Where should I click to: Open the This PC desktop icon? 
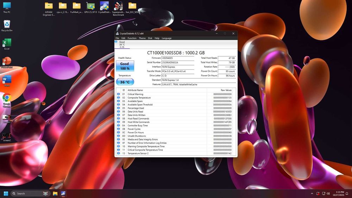(x=7, y=7)
